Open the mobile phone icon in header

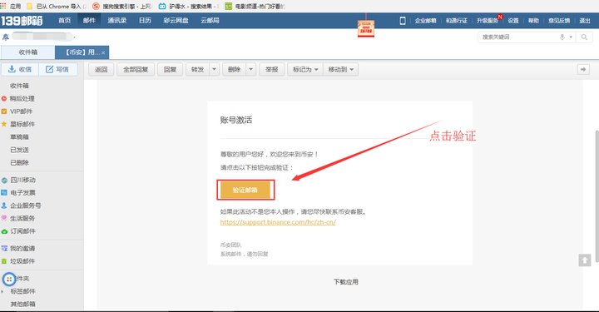pyautogui.click(x=403, y=21)
